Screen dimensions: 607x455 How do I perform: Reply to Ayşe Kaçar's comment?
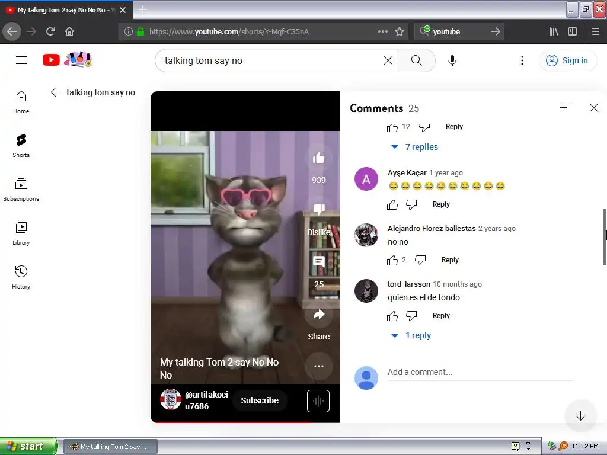coord(441,204)
